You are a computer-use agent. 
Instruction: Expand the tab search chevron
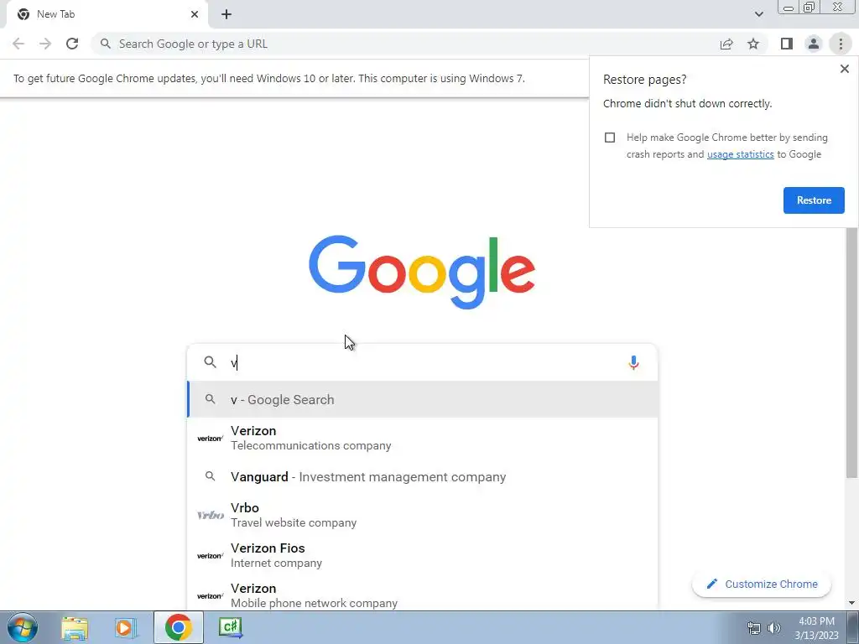click(758, 14)
